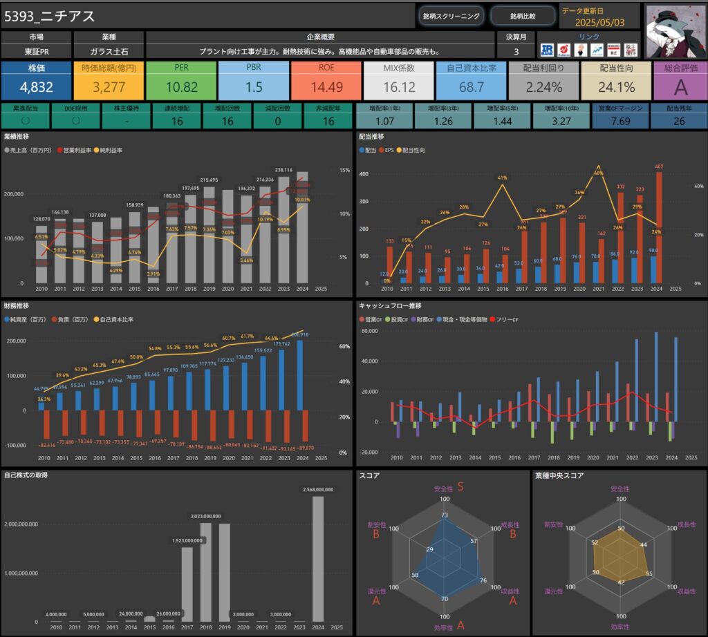Click the 2024 net assets bar labeled 200,918
This screenshot has height=637, width=708.
click(x=300, y=375)
